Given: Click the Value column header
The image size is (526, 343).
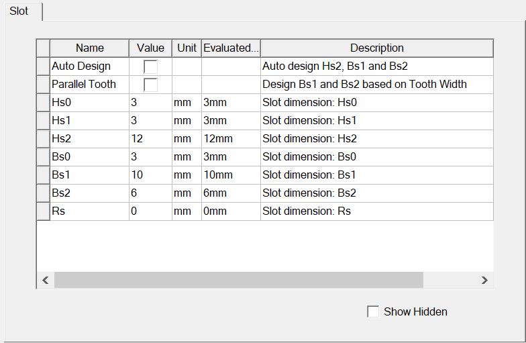Looking at the screenshot, I should 150,48.
